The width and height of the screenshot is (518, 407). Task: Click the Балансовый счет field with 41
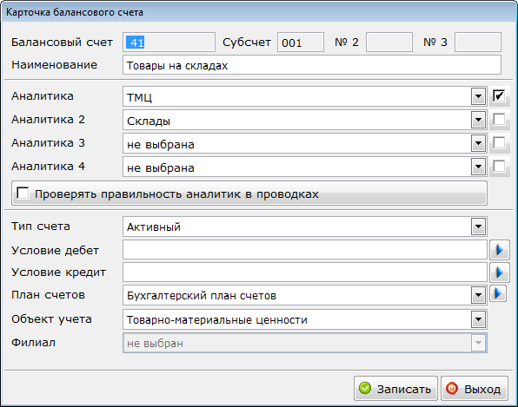(x=169, y=43)
